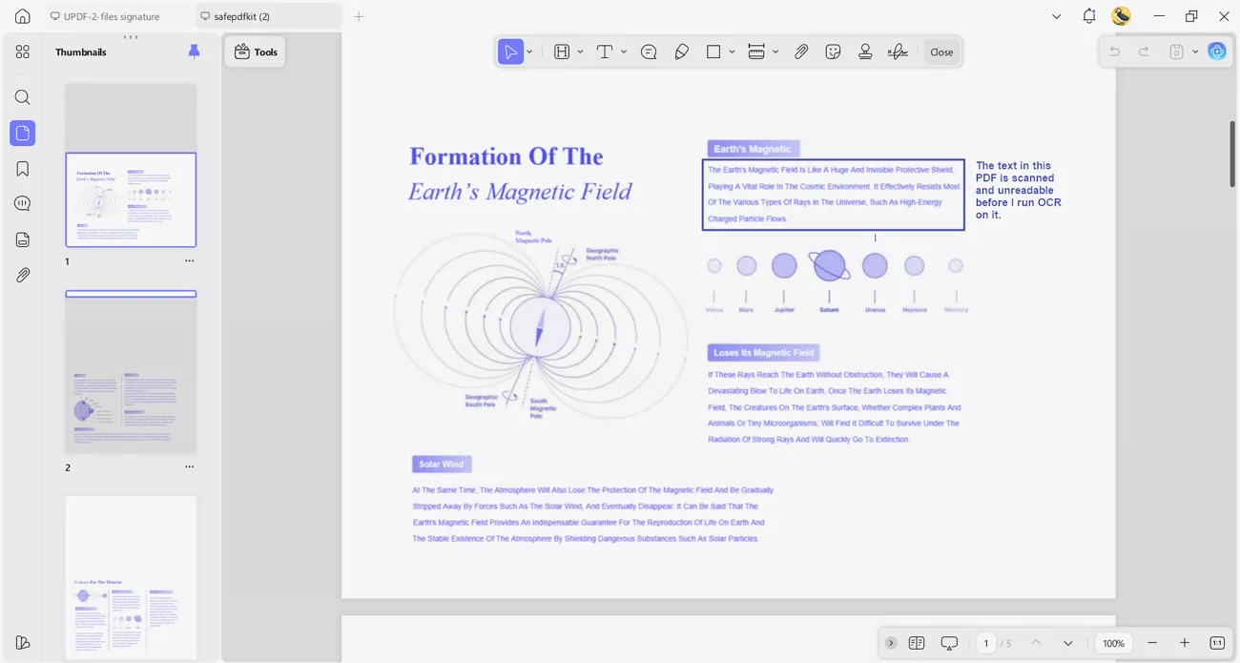The height and width of the screenshot is (663, 1240).
Task: Select the page 1 thumbnail
Action: pyautogui.click(x=131, y=199)
